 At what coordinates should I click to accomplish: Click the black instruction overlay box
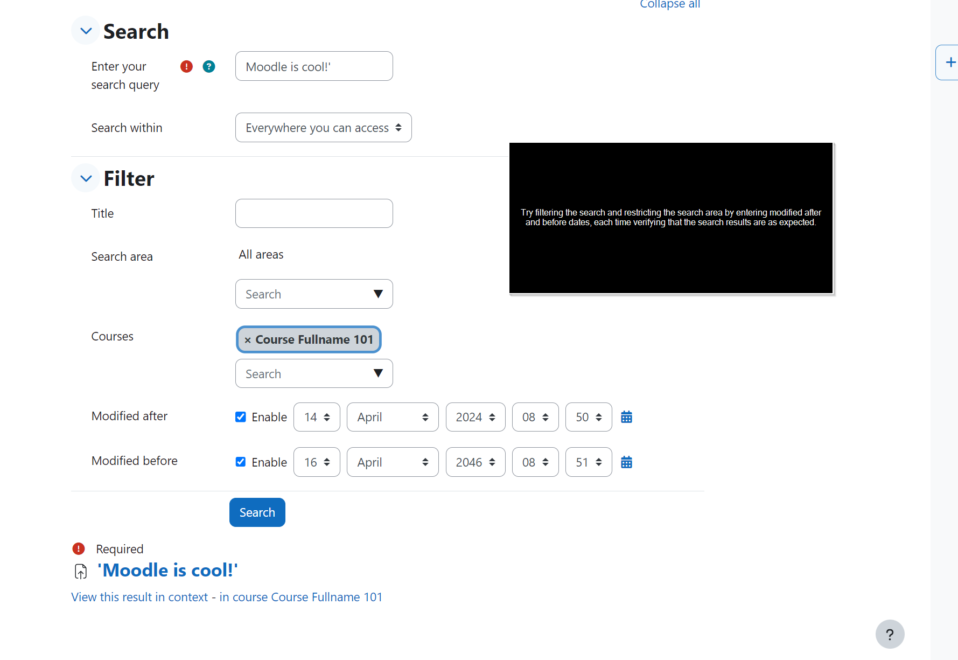pyautogui.click(x=671, y=218)
